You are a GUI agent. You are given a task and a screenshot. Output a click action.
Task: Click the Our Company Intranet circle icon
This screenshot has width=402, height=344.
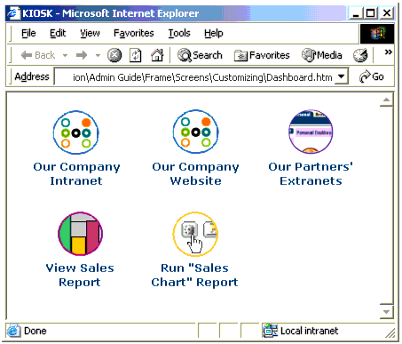pyautogui.click(x=76, y=132)
